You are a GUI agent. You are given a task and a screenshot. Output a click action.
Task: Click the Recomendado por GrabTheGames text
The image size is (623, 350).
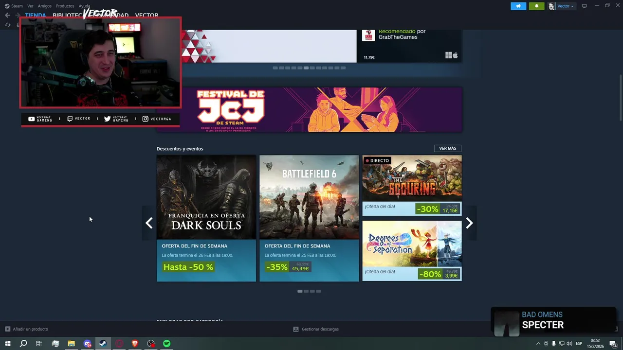point(402,34)
